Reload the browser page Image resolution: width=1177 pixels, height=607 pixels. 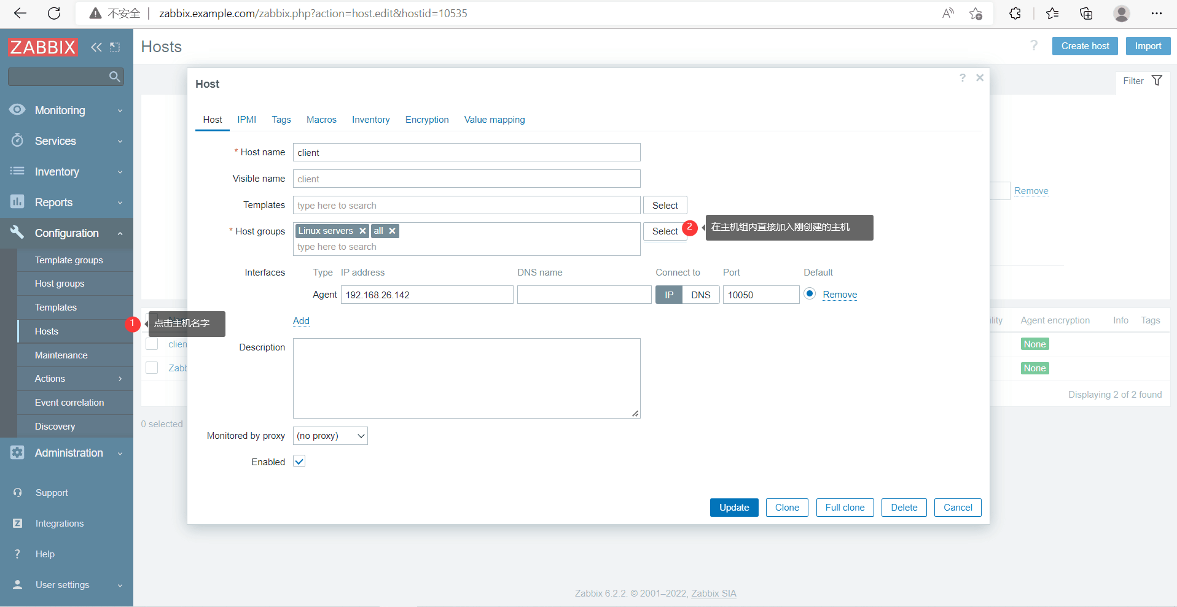point(54,14)
